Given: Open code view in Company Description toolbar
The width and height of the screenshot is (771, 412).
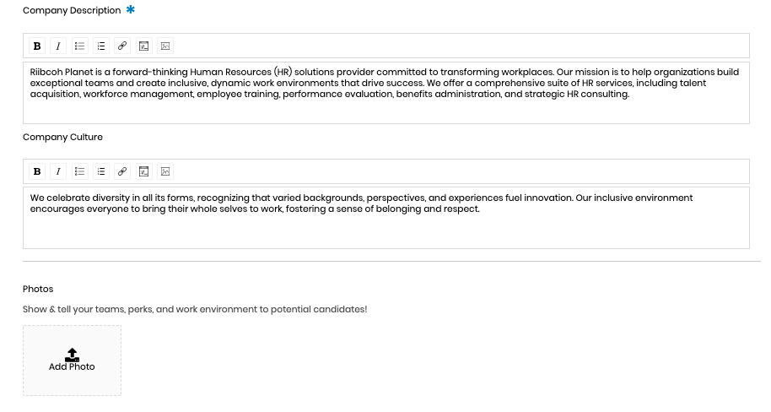Looking at the screenshot, I should 143,46.
